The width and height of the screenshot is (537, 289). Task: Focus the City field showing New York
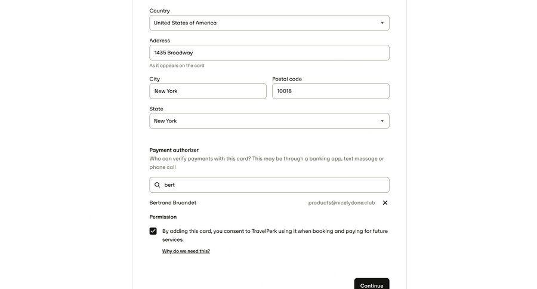coord(208,91)
